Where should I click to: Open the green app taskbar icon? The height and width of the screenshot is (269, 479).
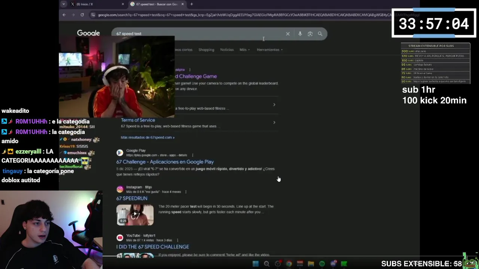344,264
